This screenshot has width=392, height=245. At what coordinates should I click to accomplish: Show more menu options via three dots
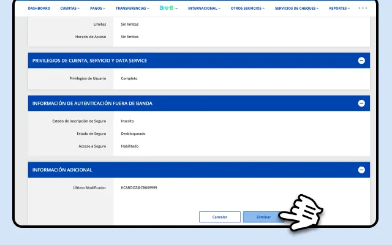click(363, 8)
